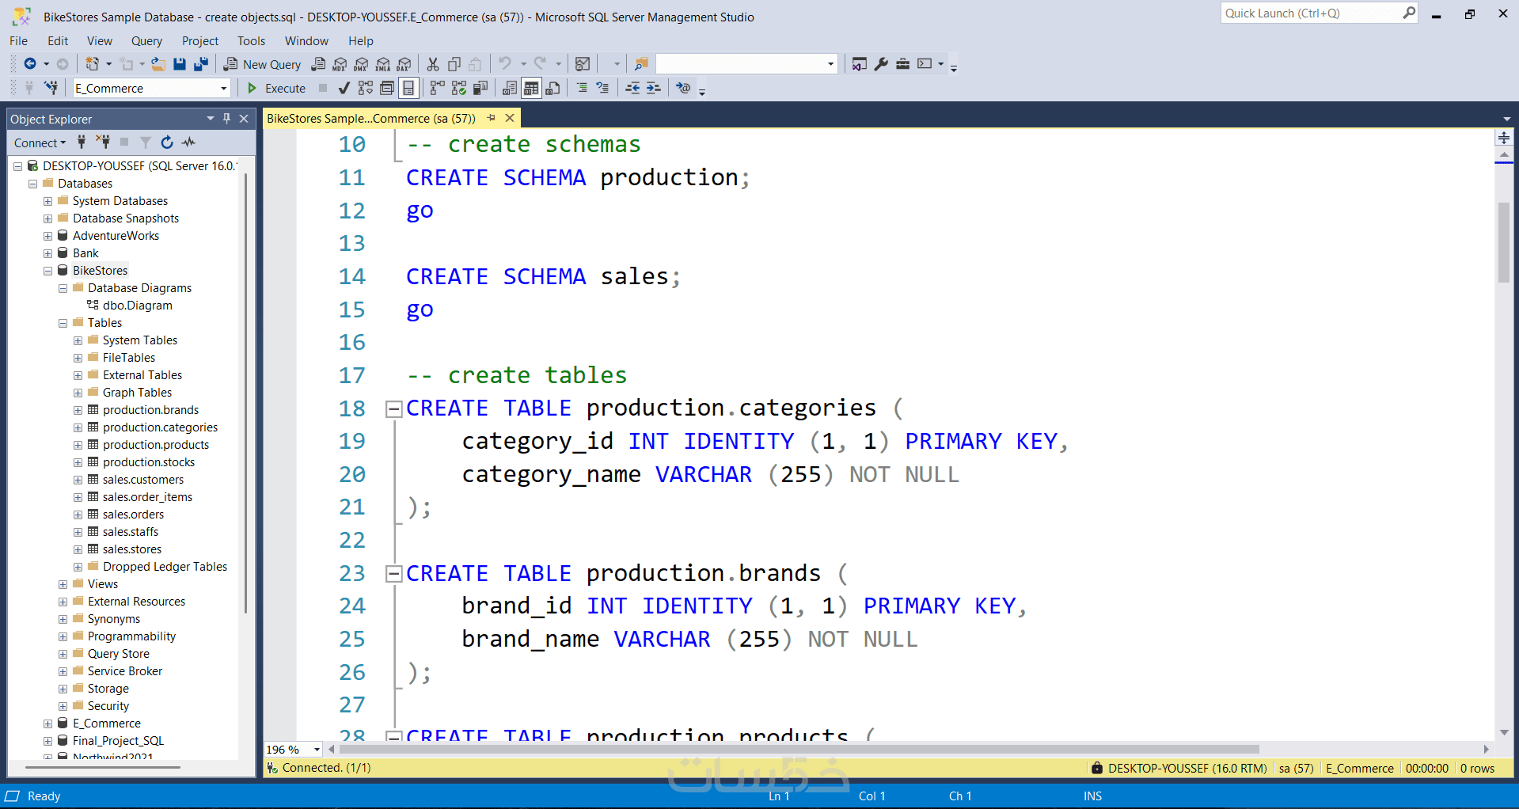Switch to Results to Text

(510, 88)
